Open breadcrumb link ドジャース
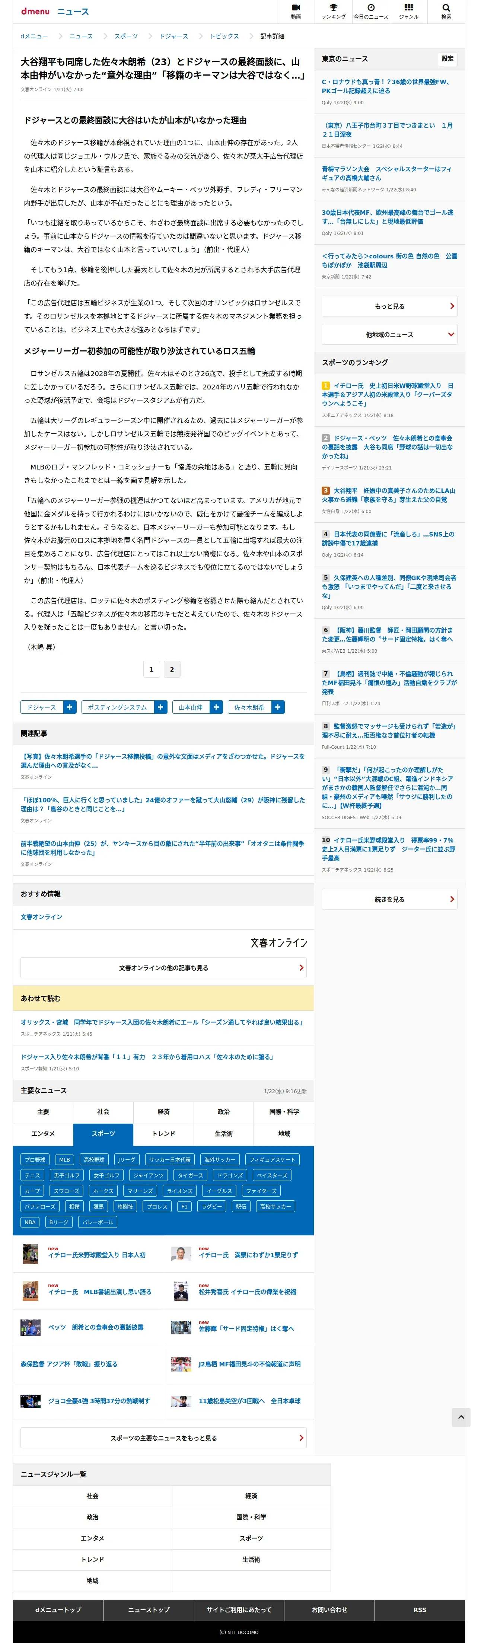This screenshot has width=478, height=1643. (x=173, y=36)
